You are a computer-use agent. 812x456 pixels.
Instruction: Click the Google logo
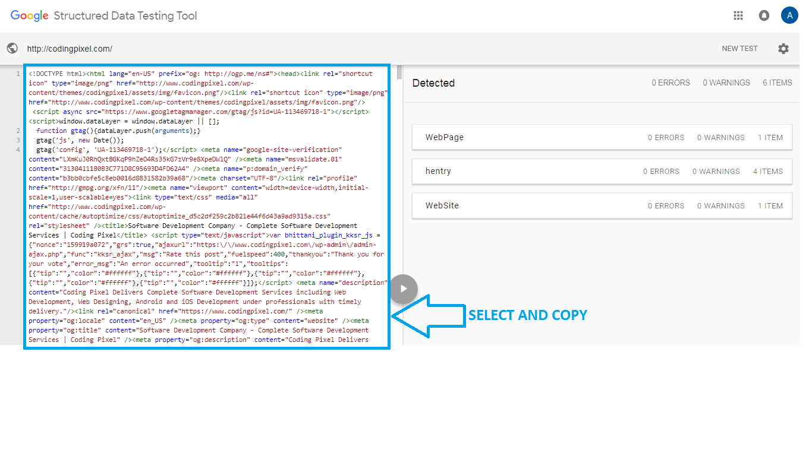point(29,16)
